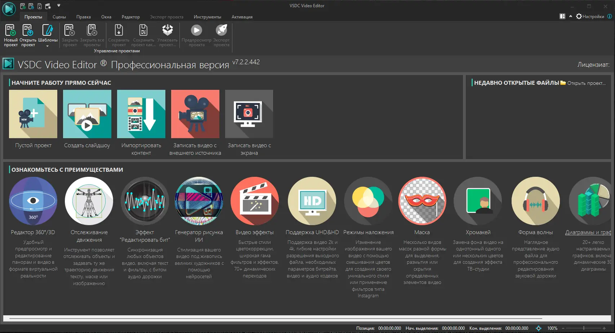Click the quick-access new project icon

tap(23, 6)
